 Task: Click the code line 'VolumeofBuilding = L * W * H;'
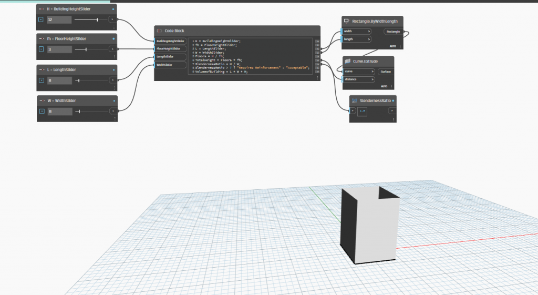221,72
